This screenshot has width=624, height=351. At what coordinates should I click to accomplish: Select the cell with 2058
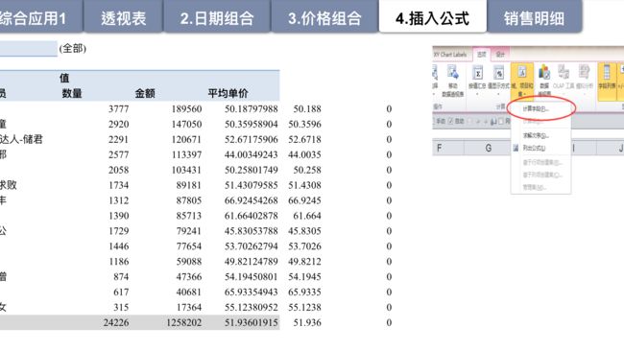point(119,170)
